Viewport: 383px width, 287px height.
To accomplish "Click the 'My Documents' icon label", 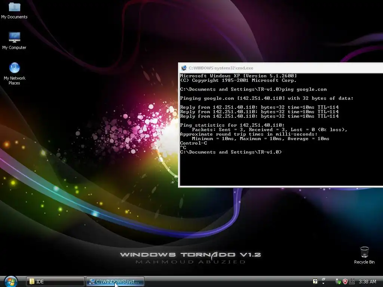I will pos(14,17).
